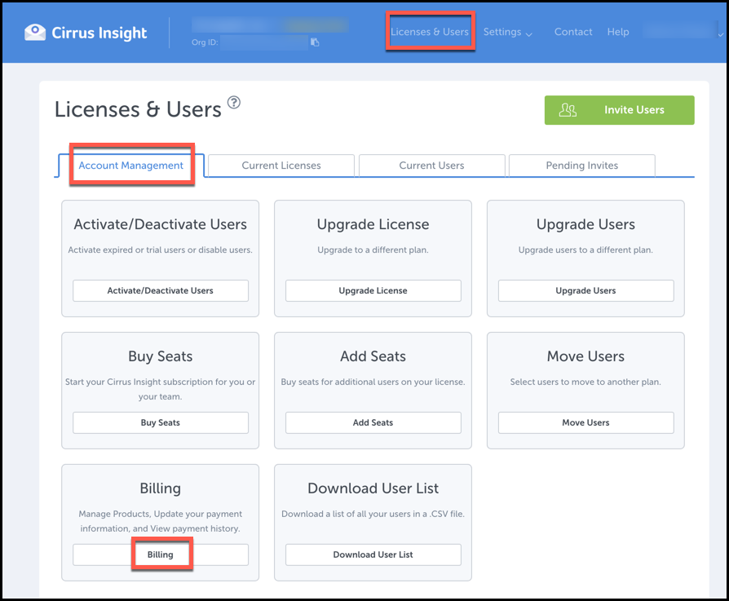Open Licenses & Users in the top navigation
This screenshot has width=729, height=601.
[430, 32]
